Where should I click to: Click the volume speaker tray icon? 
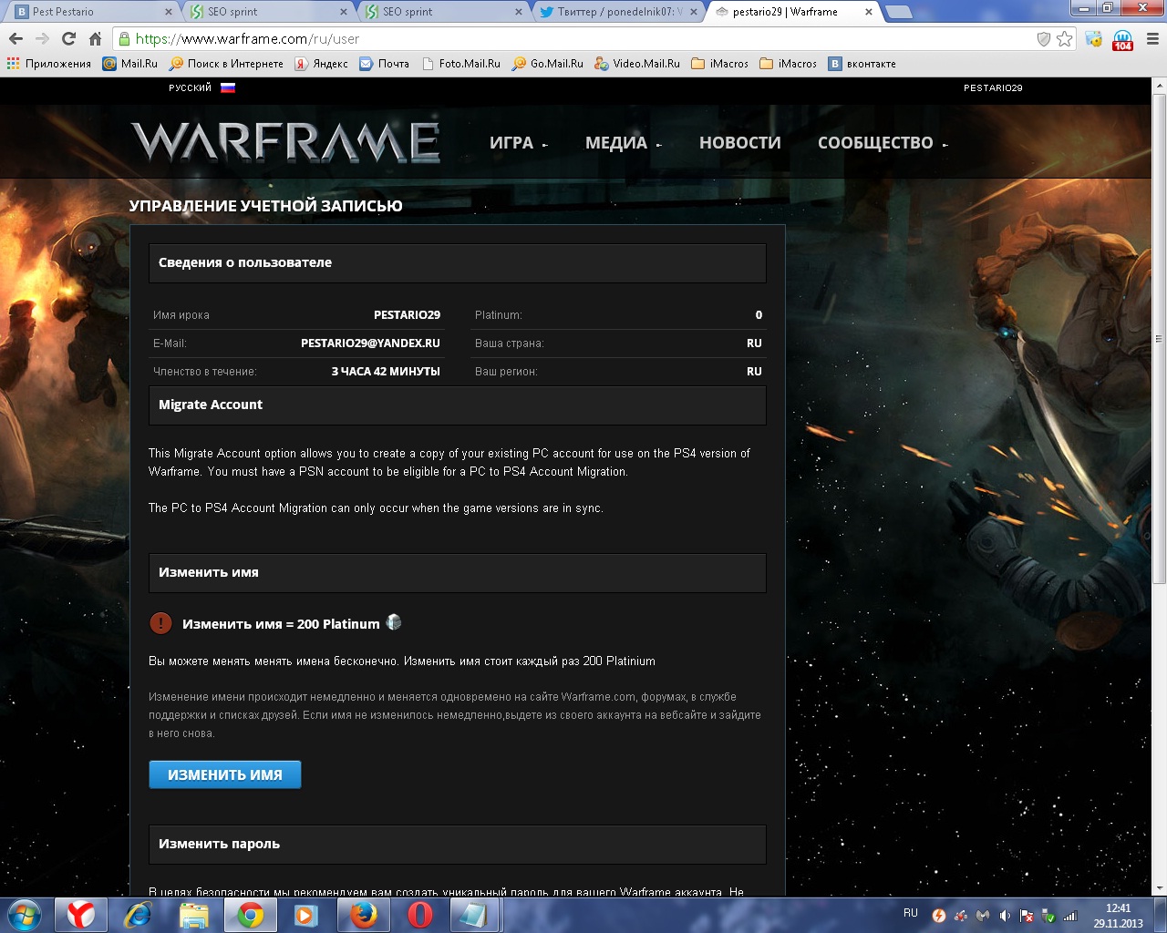[x=1005, y=916]
